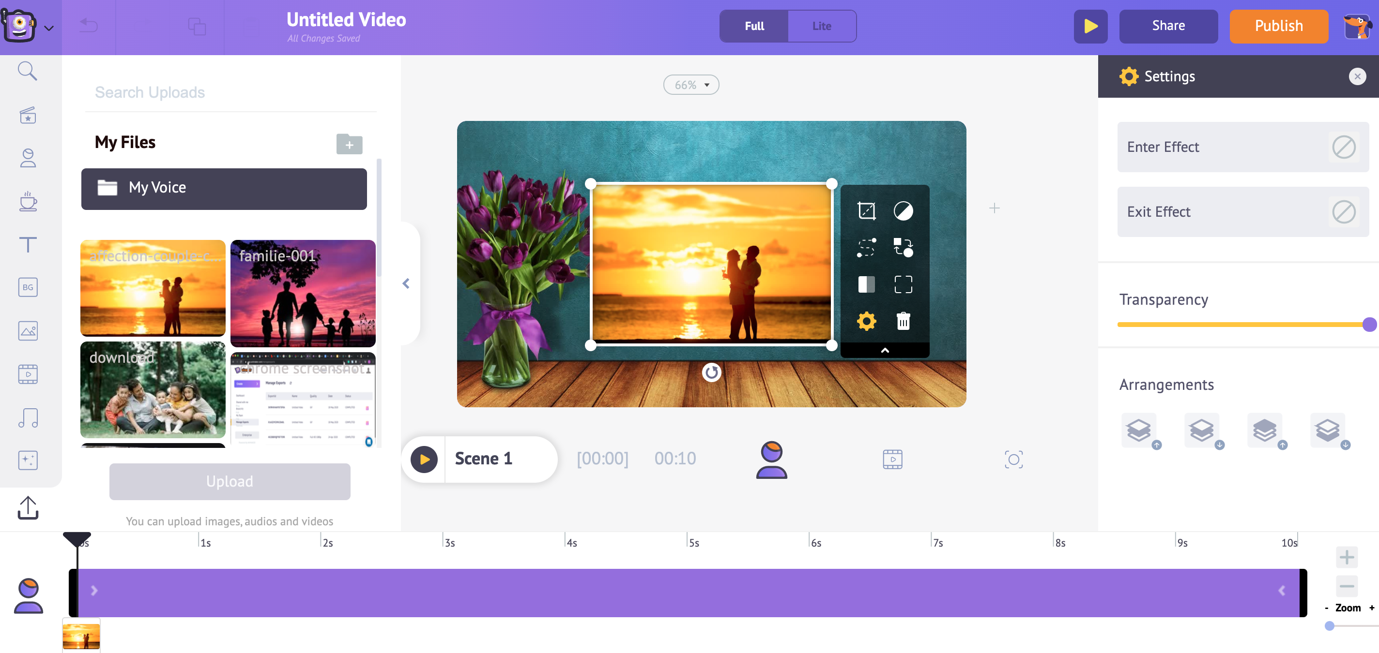Open the Characters sidebar icon
The image size is (1379, 653).
[x=28, y=158]
